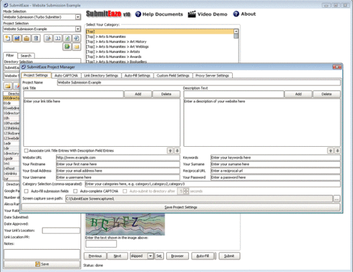The width and height of the screenshot is (353, 272).
Task: Click Delete button for Link Title
Action: pos(167,94)
